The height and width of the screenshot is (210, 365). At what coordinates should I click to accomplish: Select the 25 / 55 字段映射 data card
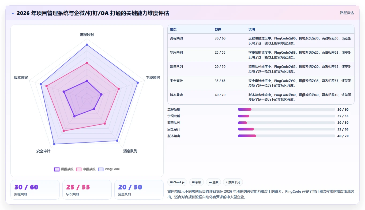(x=87, y=190)
